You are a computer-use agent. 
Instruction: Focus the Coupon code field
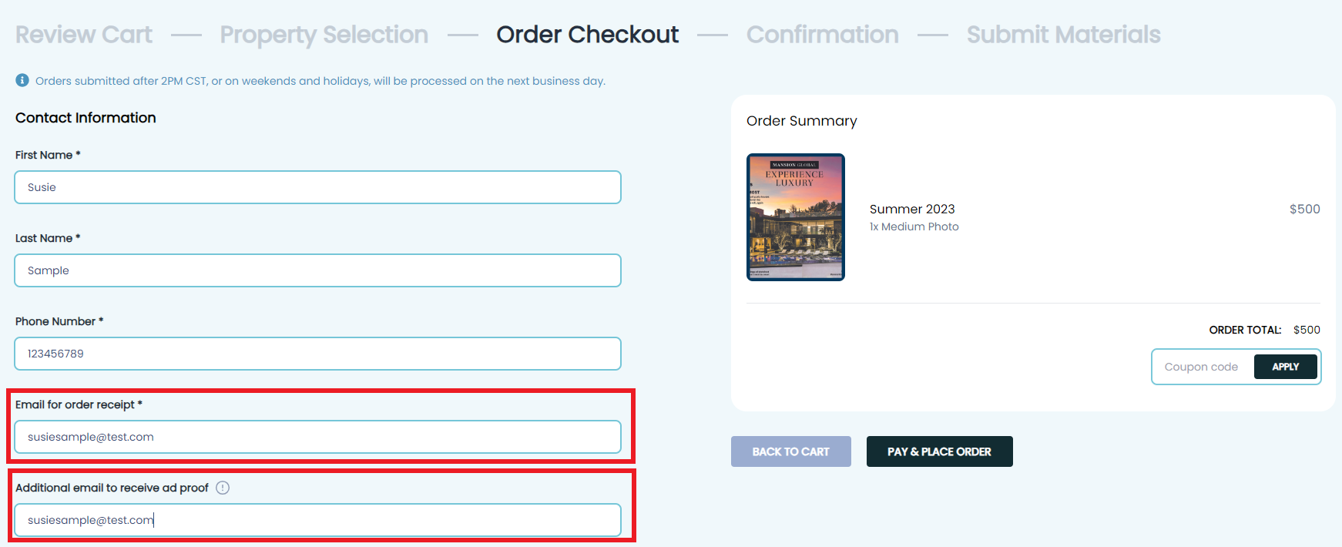(1203, 367)
